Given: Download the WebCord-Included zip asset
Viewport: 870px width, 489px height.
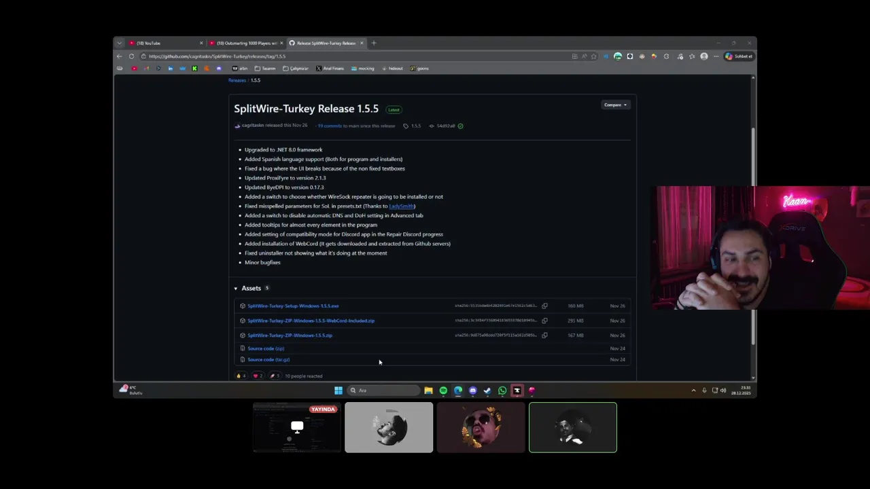Looking at the screenshot, I should coord(311,321).
